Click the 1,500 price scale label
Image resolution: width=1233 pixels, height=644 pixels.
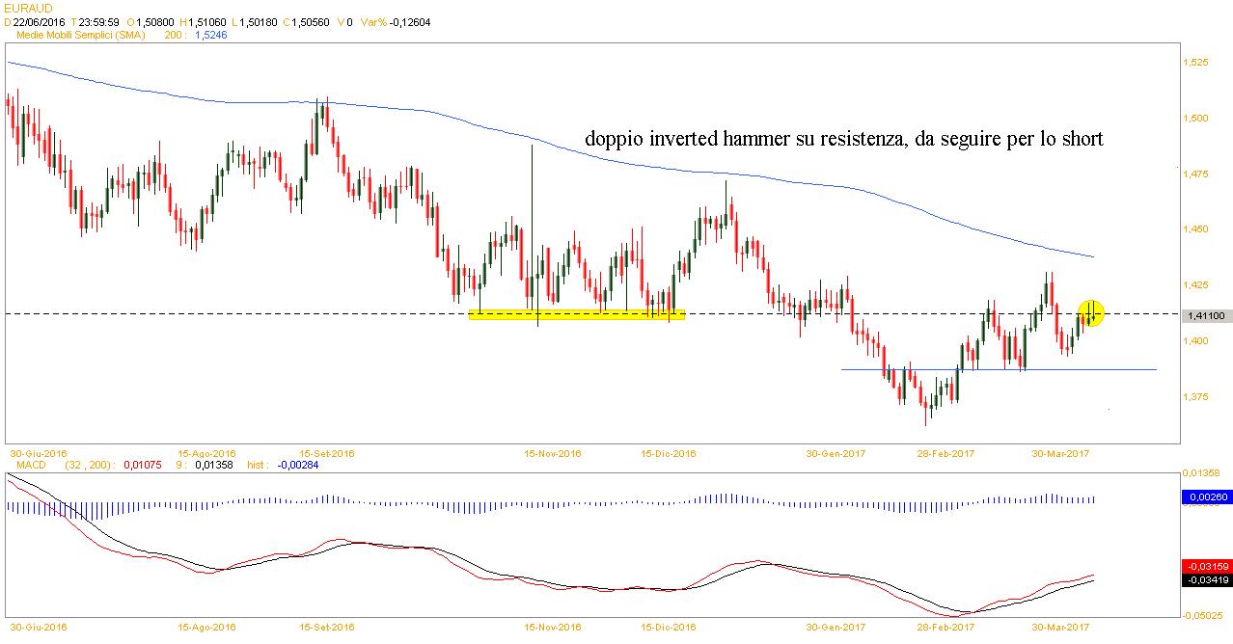1194,119
